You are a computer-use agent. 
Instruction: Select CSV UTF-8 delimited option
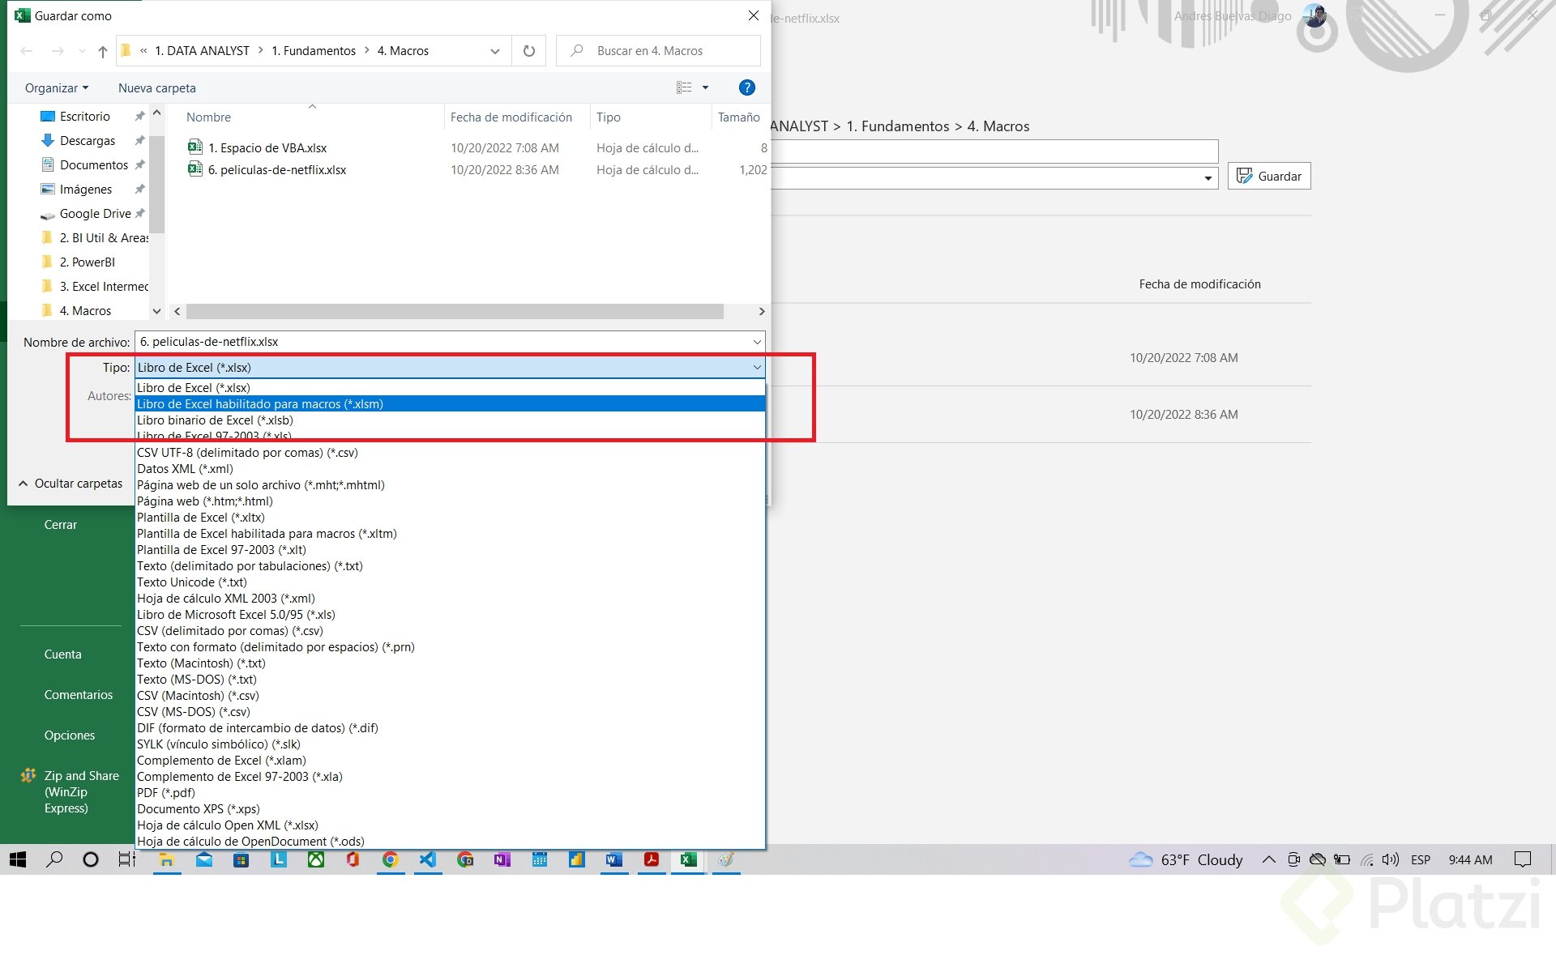click(247, 453)
